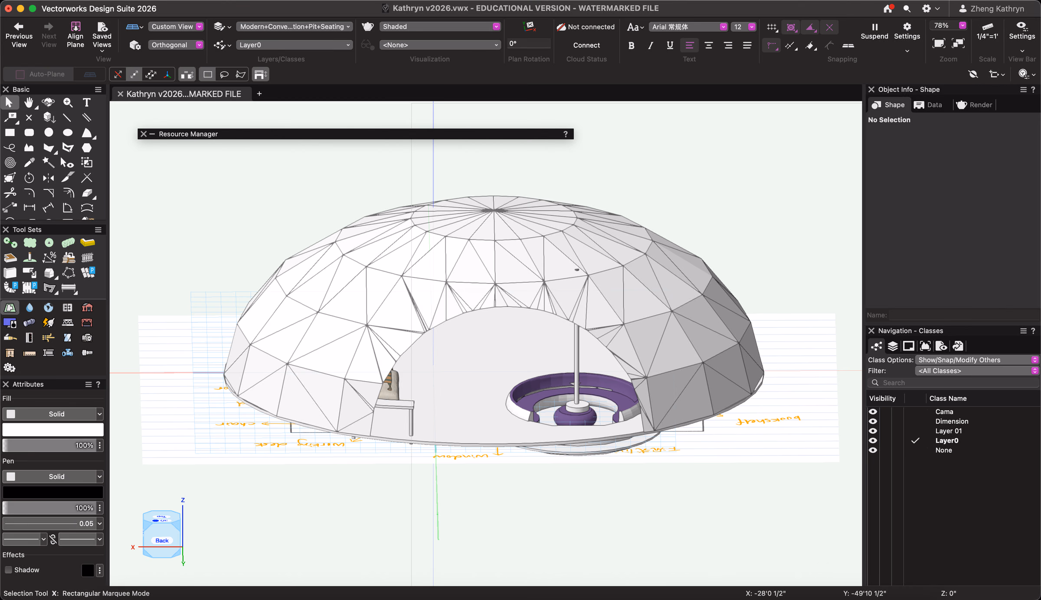Click the Previous View arrow
Screen dimensions: 1041x600
coord(19,35)
